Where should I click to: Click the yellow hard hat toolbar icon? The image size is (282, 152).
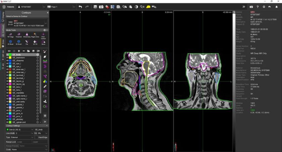tap(148, 7)
